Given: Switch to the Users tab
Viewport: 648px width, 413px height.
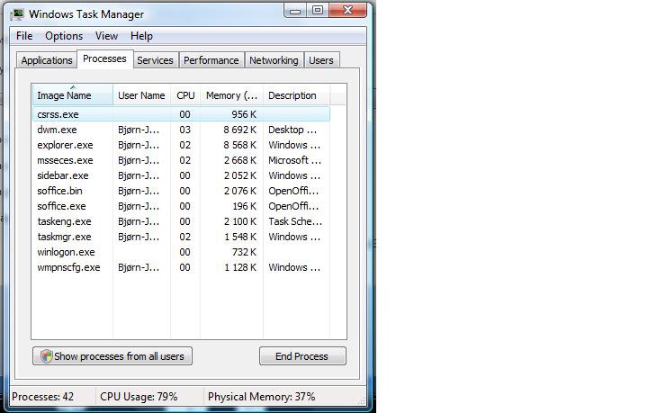Looking at the screenshot, I should 321,60.
